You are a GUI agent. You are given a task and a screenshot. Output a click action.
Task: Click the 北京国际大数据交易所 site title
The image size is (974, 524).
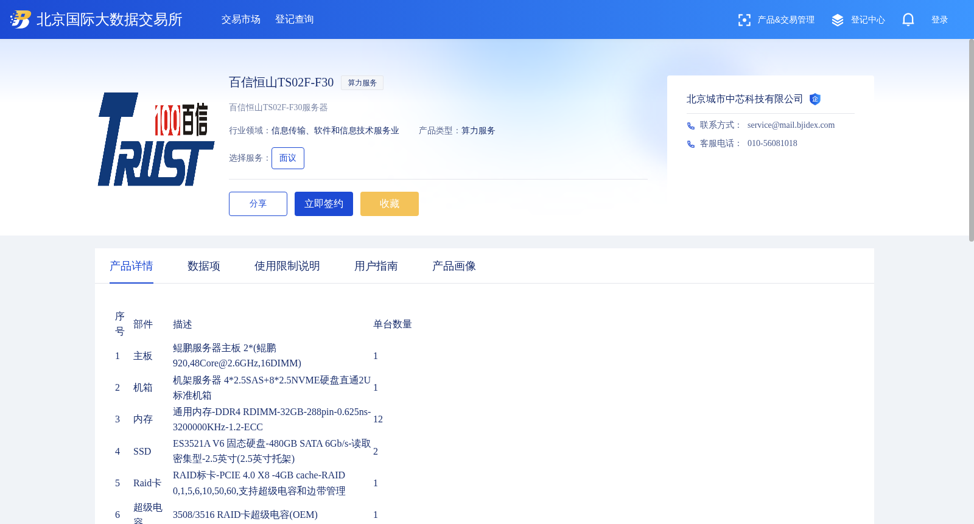point(110,19)
